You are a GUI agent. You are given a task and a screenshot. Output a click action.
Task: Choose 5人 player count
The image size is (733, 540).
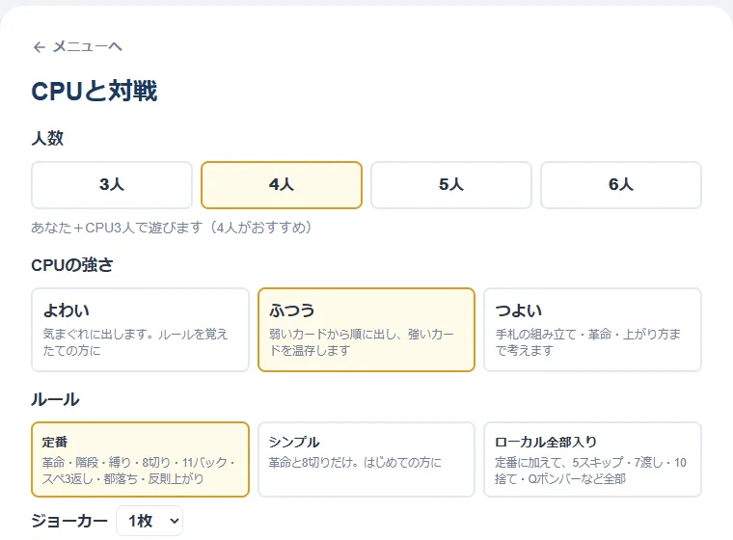tap(451, 185)
